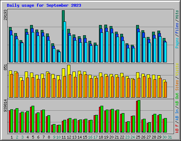The height and width of the screenshot is (141, 181).
Task: Click the 'Out' legend label
Action: click(177, 96)
